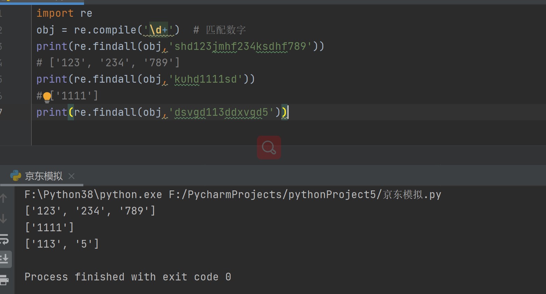Screen dimensions: 546x294
Task: Click the print icon in run console
Action: tap(4, 280)
